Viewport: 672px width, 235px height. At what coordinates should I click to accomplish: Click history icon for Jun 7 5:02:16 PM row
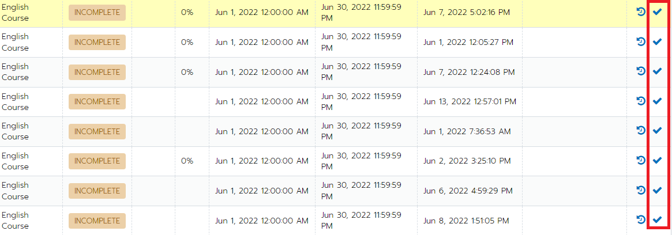tap(641, 12)
